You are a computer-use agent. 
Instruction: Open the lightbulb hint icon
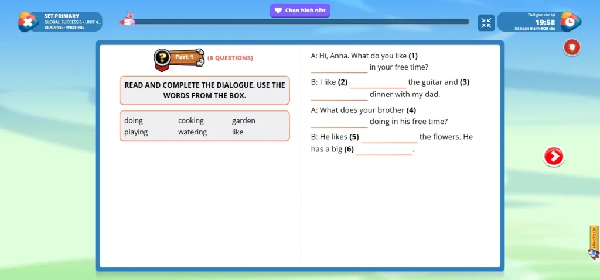572,47
